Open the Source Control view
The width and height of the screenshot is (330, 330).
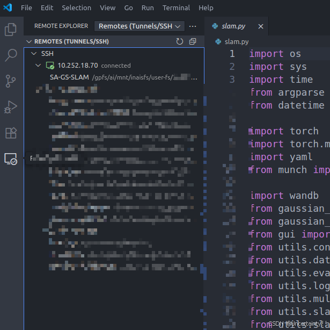click(11, 81)
